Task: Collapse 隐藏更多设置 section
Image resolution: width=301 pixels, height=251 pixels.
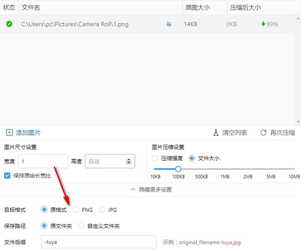Action: [x=151, y=190]
